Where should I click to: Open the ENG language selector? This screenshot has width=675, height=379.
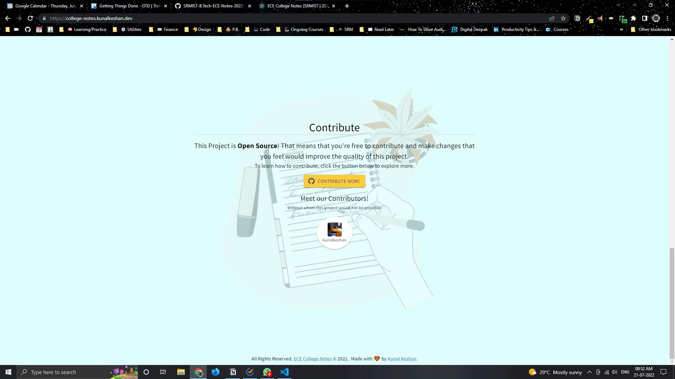point(625,372)
